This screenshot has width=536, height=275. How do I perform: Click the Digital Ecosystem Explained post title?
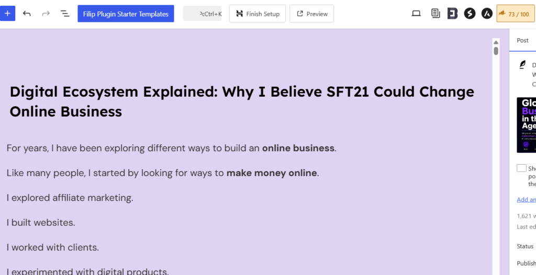click(242, 101)
